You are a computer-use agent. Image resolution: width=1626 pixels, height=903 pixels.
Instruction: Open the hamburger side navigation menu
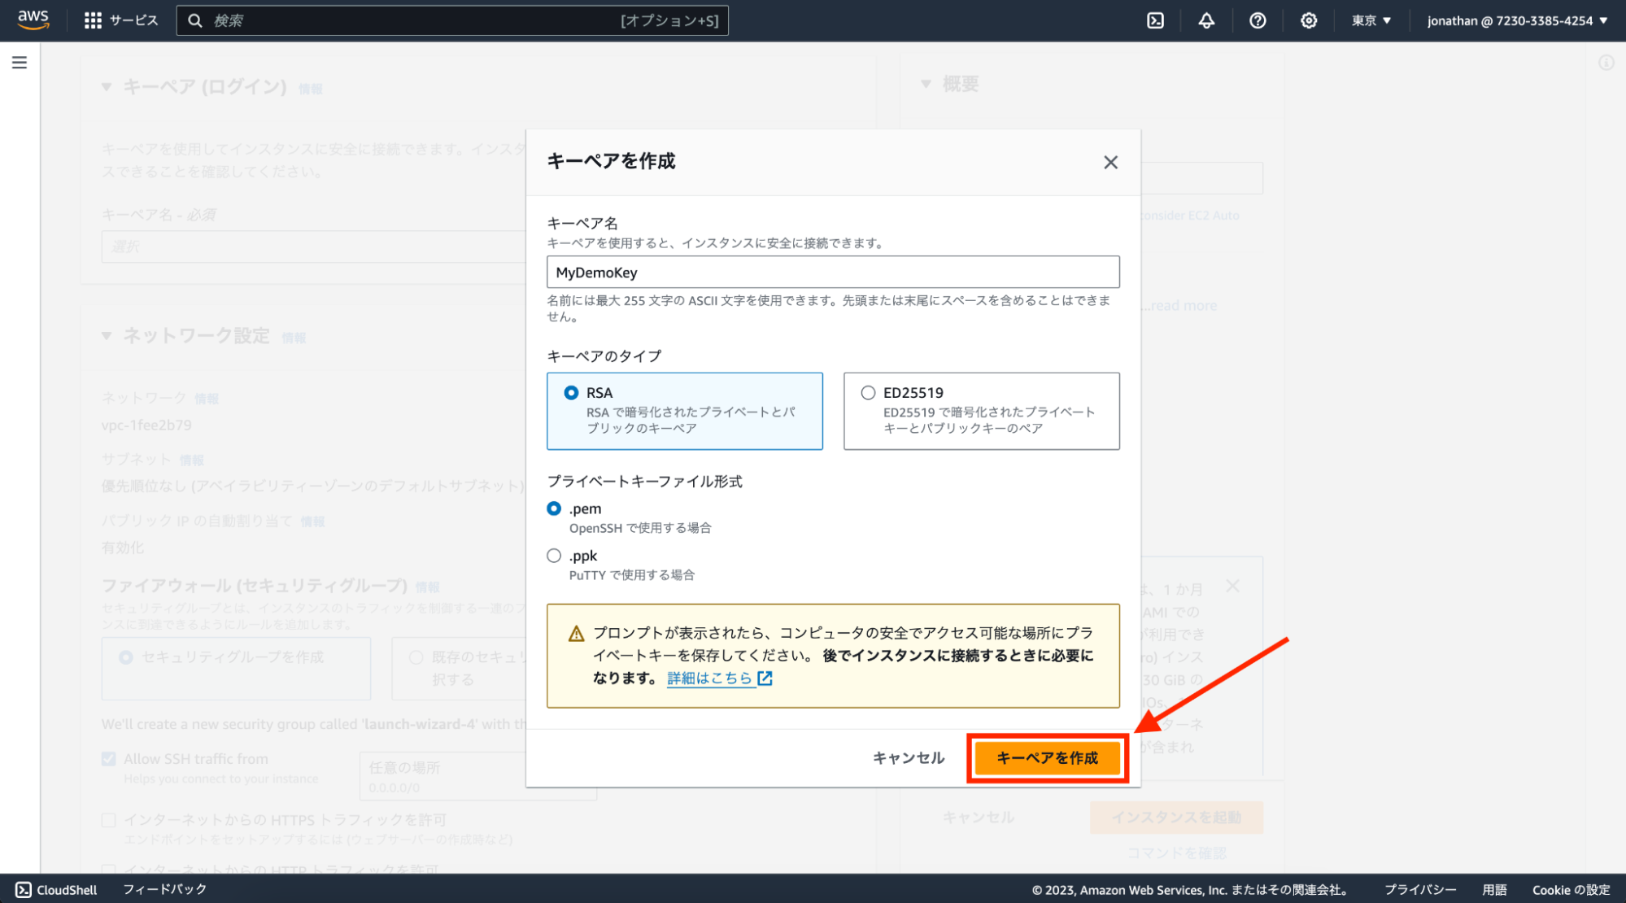pos(20,63)
